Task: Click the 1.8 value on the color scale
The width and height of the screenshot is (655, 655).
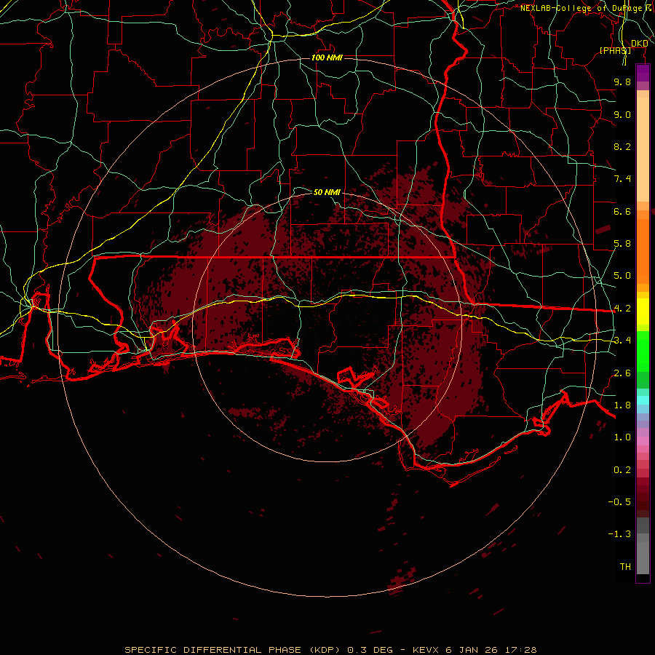Action: tap(622, 405)
